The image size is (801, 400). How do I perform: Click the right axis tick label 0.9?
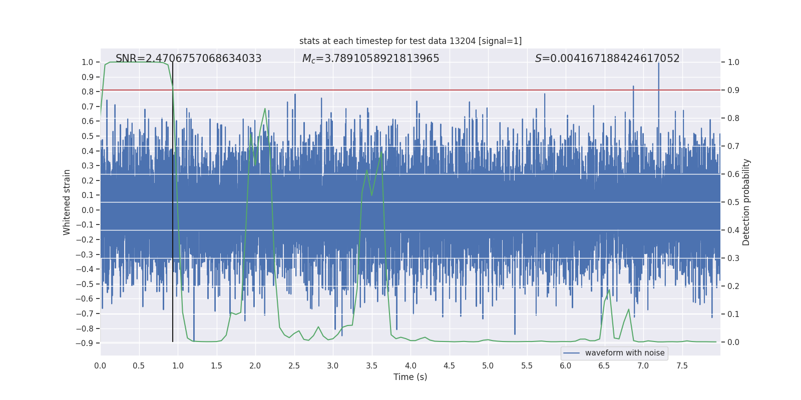(x=733, y=90)
